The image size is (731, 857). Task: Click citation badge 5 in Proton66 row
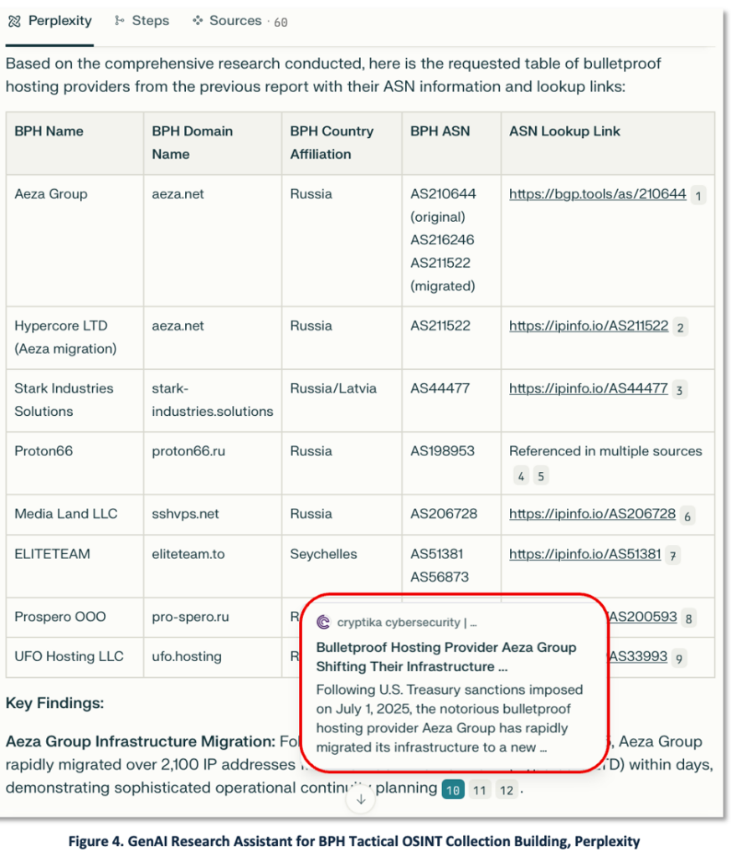pyautogui.click(x=541, y=476)
